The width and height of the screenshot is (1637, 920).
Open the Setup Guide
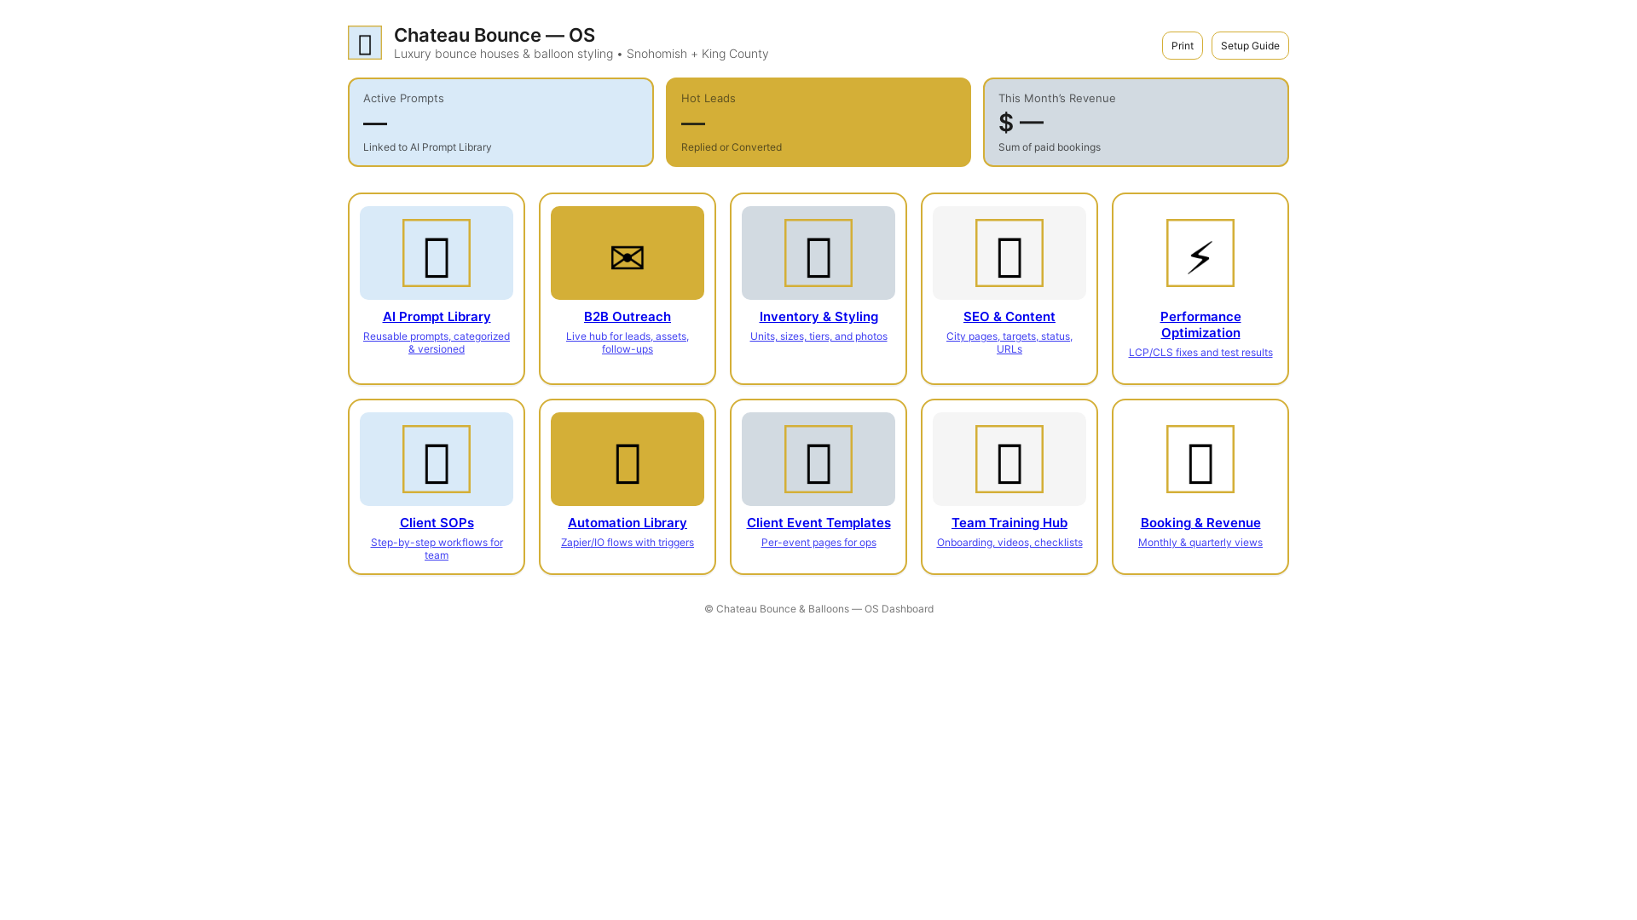coord(1250,46)
